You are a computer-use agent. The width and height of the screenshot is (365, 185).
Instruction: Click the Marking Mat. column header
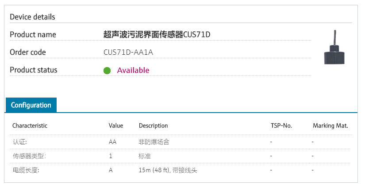pyautogui.click(x=330, y=125)
